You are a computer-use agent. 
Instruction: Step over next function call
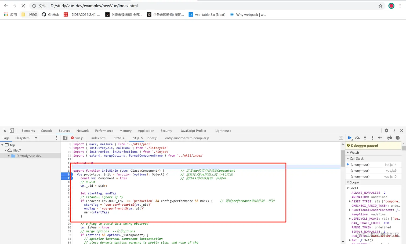[357, 138]
